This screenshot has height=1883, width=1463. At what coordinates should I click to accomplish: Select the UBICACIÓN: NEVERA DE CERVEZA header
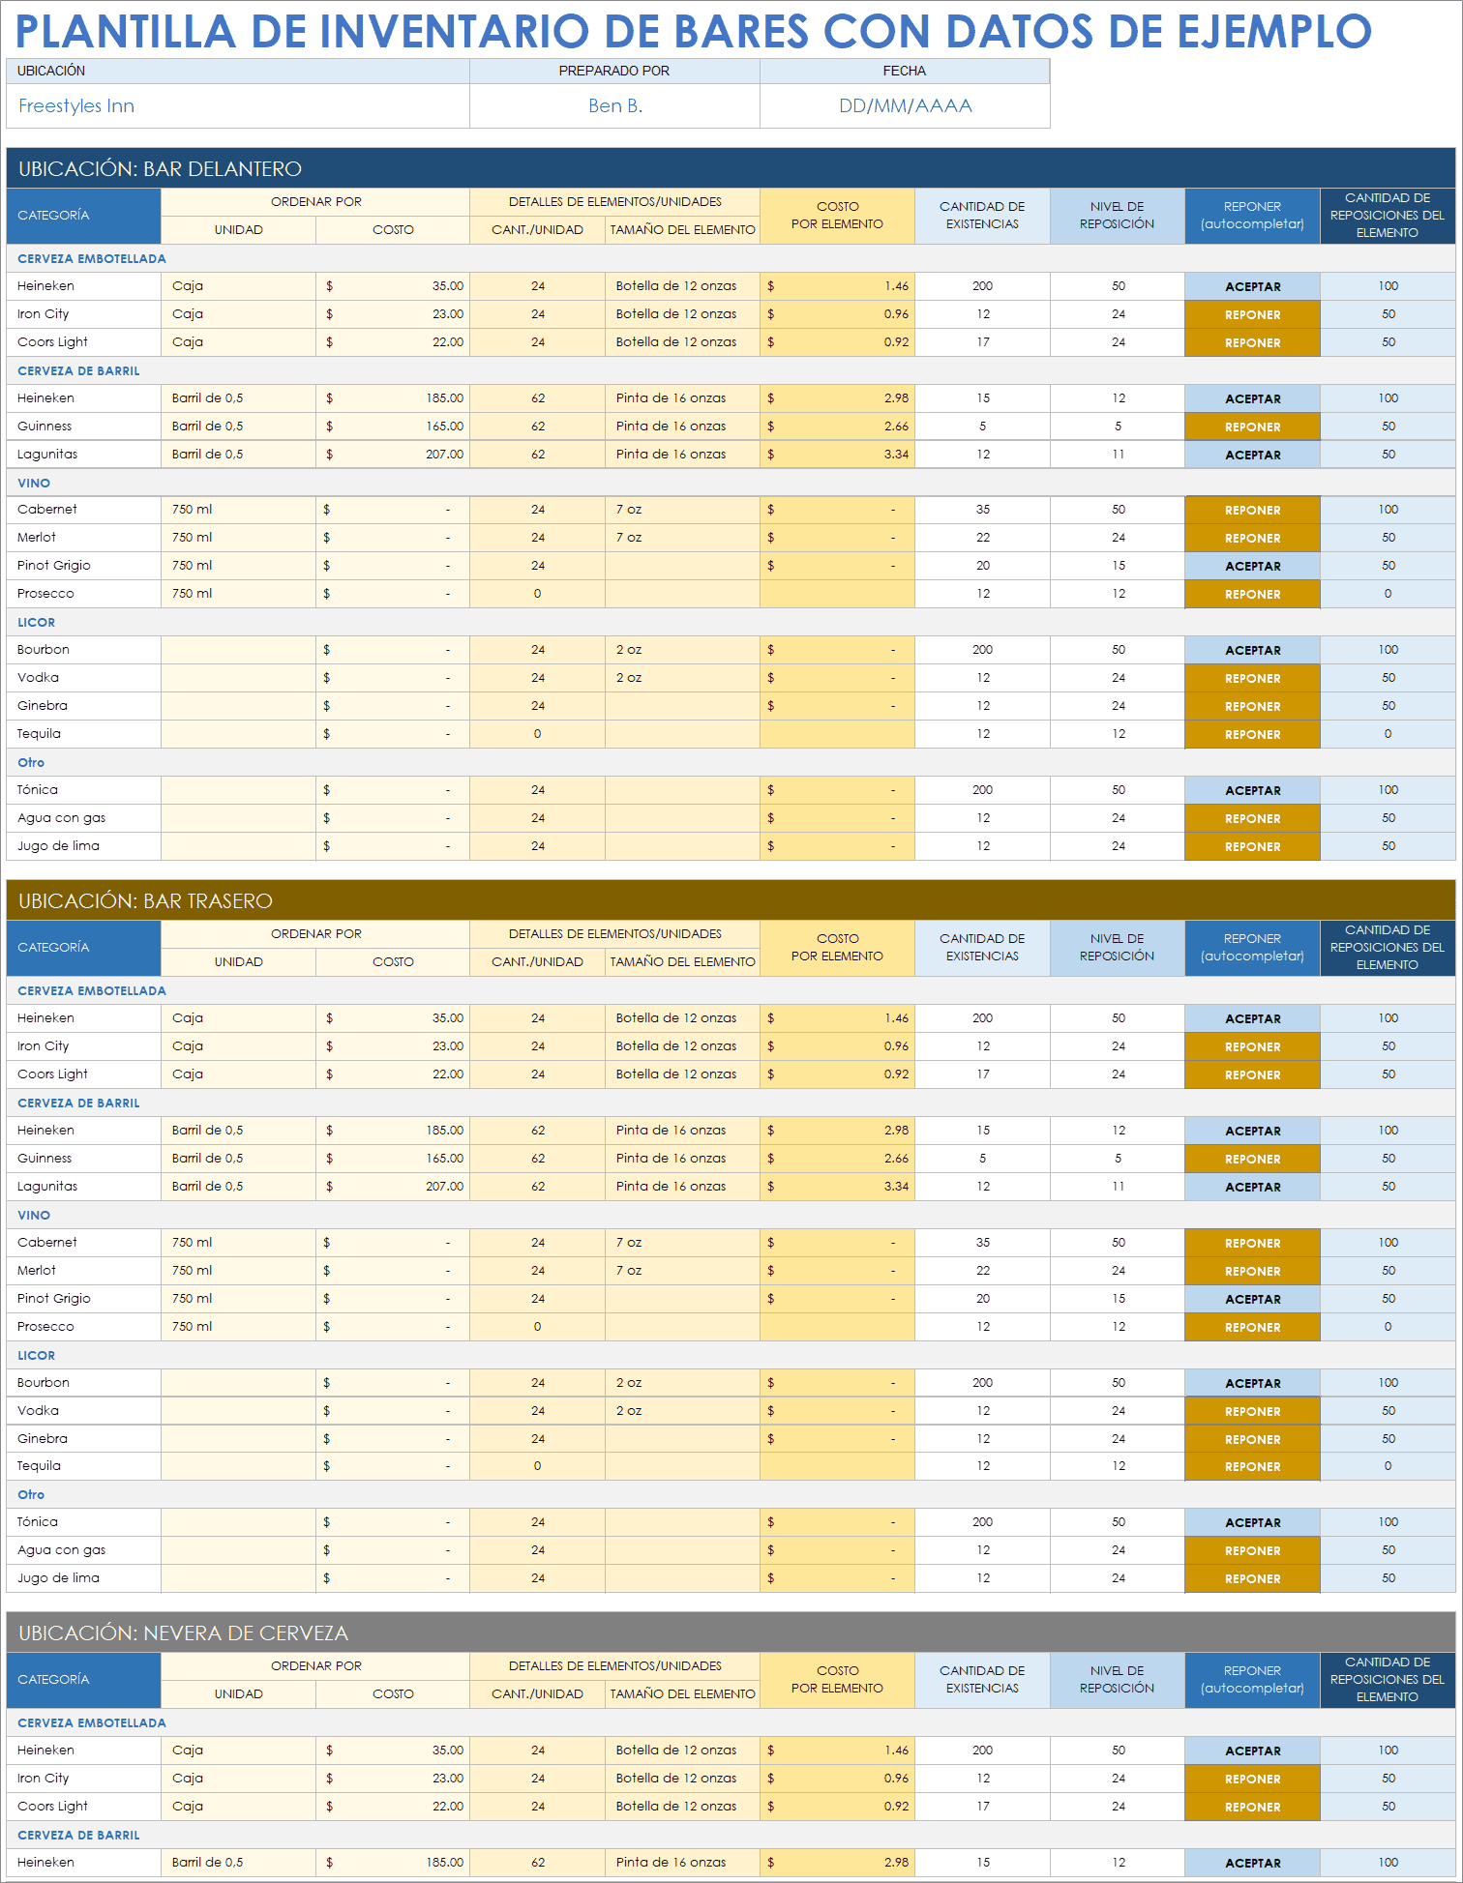tap(731, 1633)
